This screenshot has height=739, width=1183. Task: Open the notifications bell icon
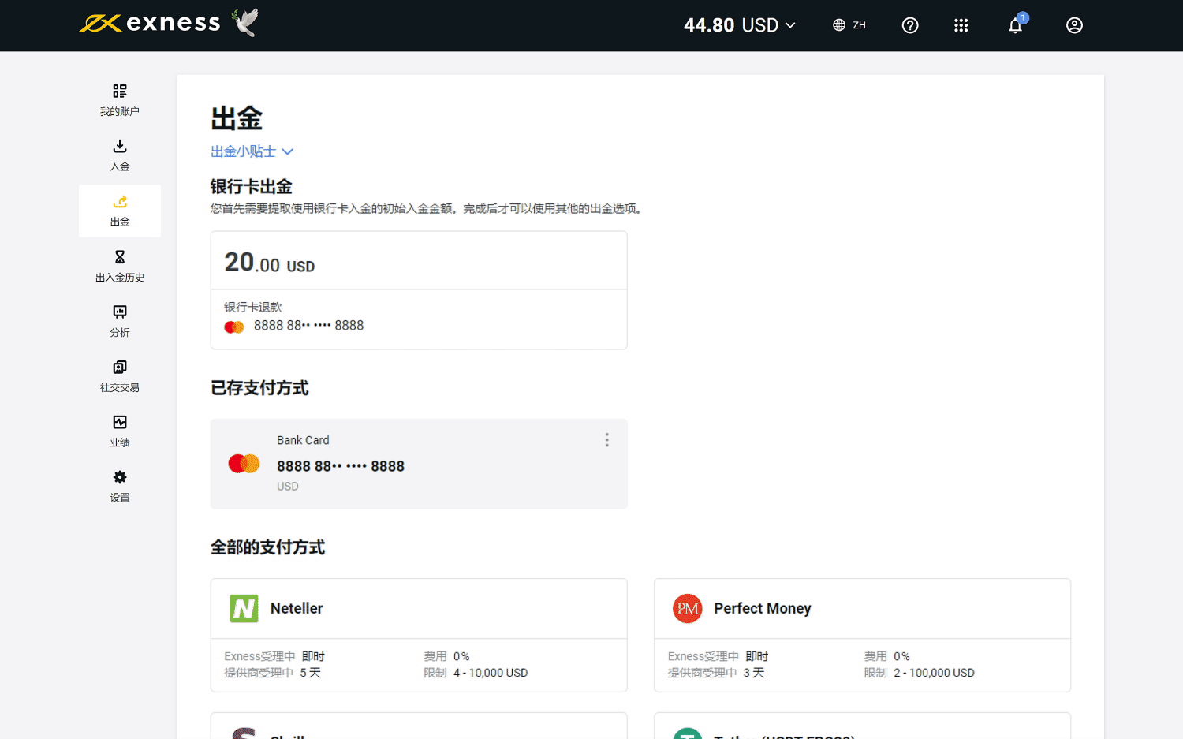click(x=1015, y=25)
